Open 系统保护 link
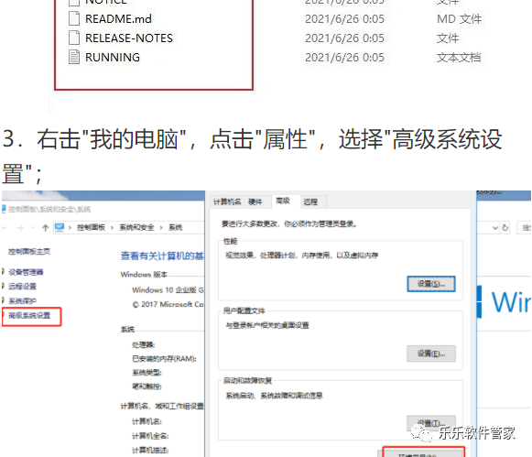Viewport: 532px width, 457px height. (x=22, y=301)
